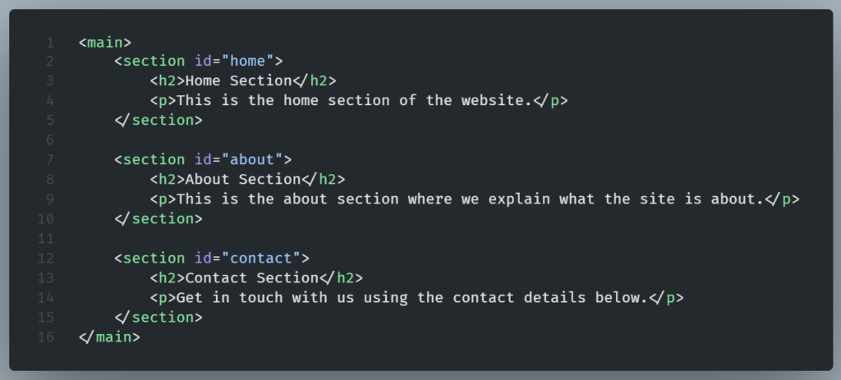Image resolution: width=841 pixels, height=380 pixels.
Task: Click the "About Section" heading text
Action: click(240, 180)
